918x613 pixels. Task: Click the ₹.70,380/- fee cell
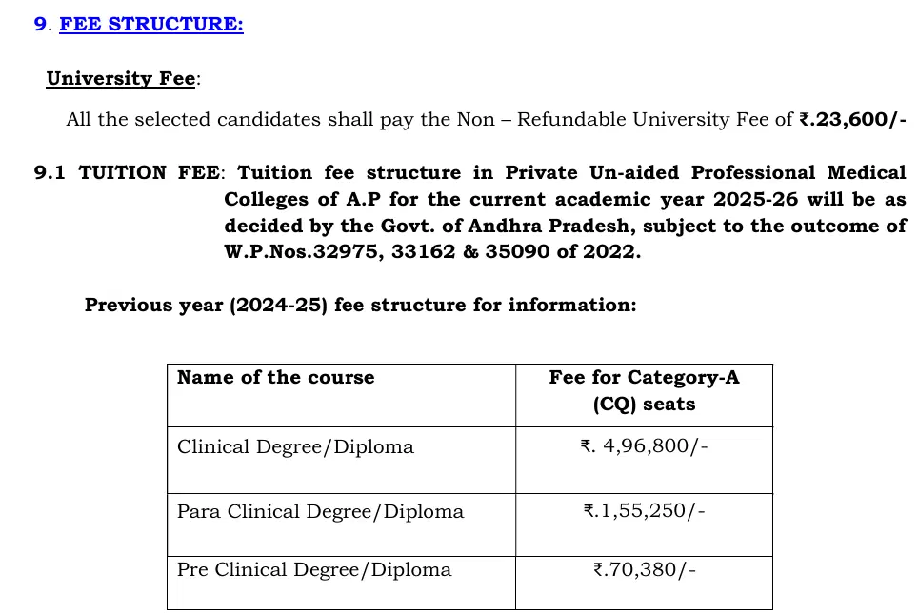[x=644, y=570]
